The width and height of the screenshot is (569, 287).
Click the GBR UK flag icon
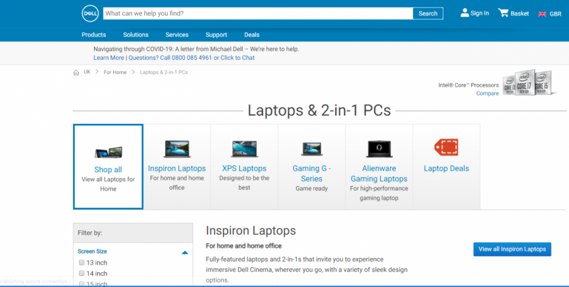tap(542, 14)
